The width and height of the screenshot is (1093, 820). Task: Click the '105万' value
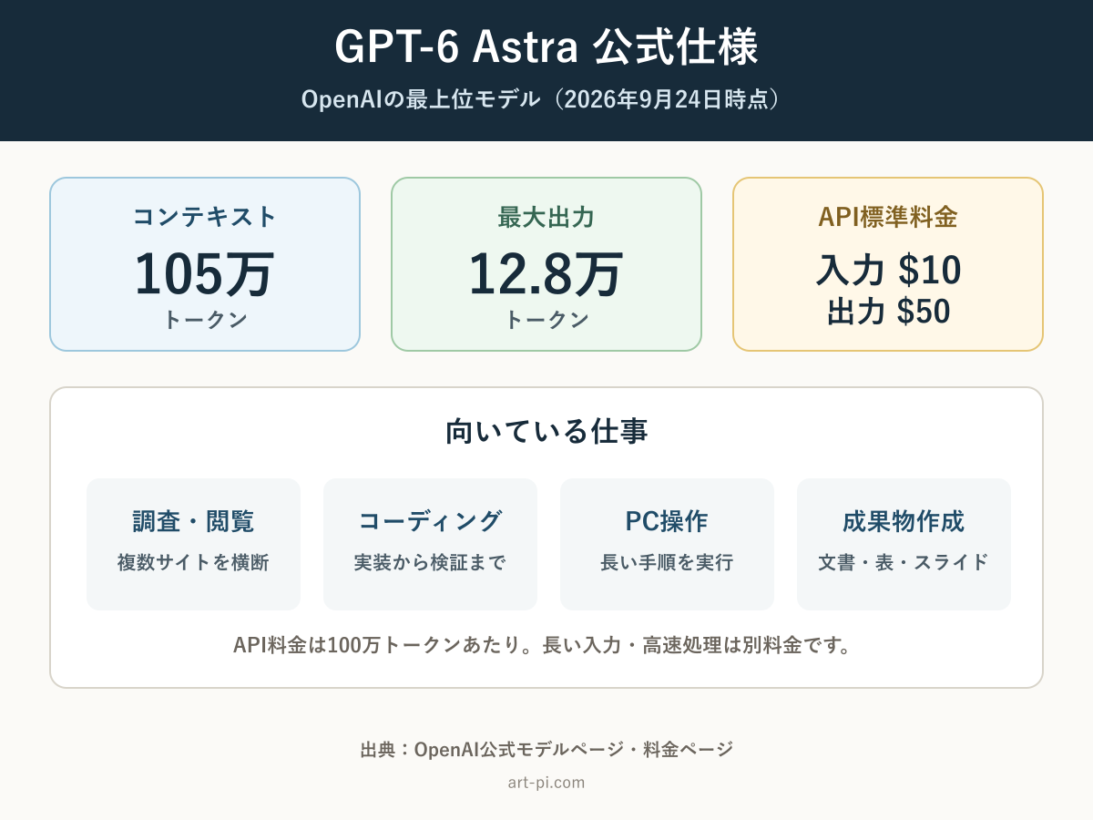pos(205,273)
